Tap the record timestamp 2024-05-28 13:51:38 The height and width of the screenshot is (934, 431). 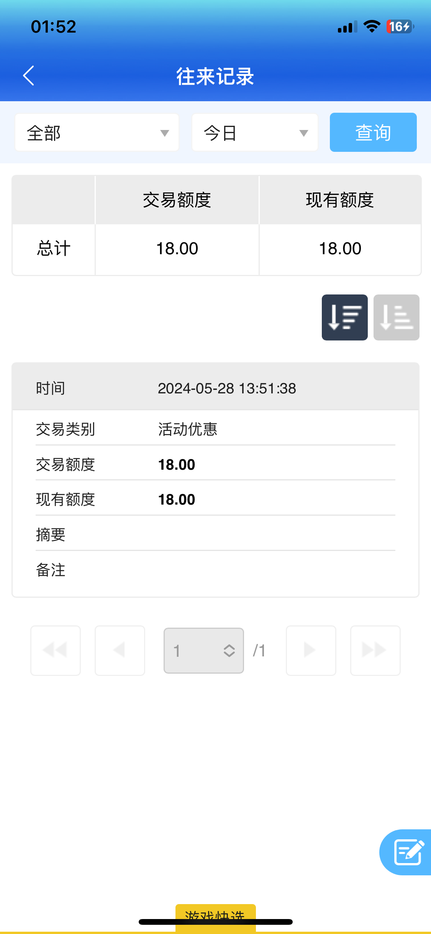click(227, 388)
